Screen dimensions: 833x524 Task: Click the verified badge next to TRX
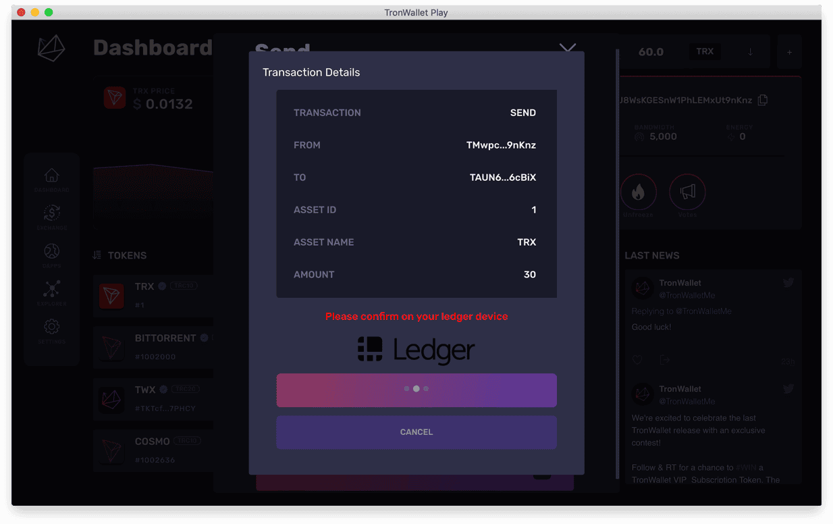[x=162, y=286]
